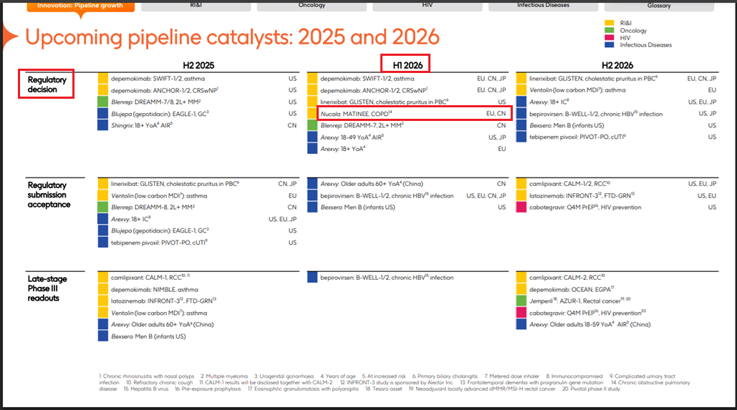Open the Infectious Diseases tab

coord(544,6)
